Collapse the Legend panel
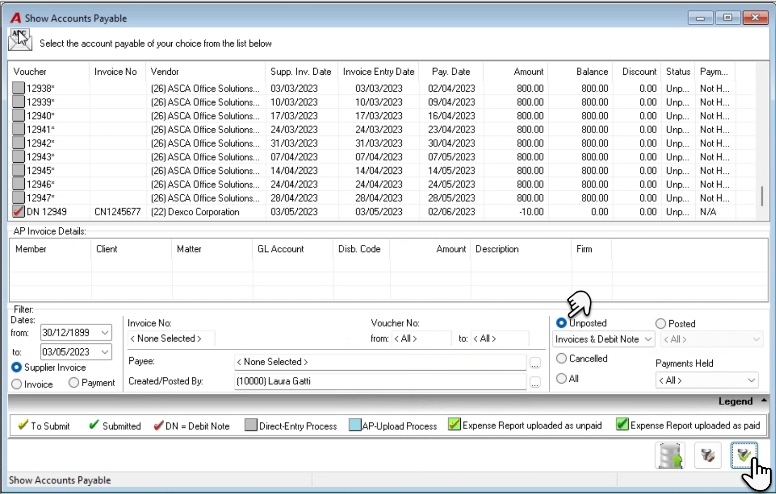Image resolution: width=776 pixels, height=494 pixels. pyautogui.click(x=764, y=401)
